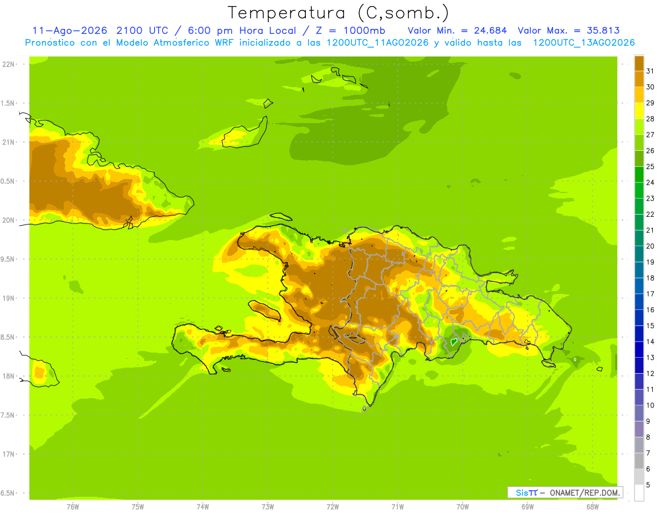The width and height of the screenshot is (665, 514).
Task: Click the colorbar value label "13"
Action: [651, 358]
